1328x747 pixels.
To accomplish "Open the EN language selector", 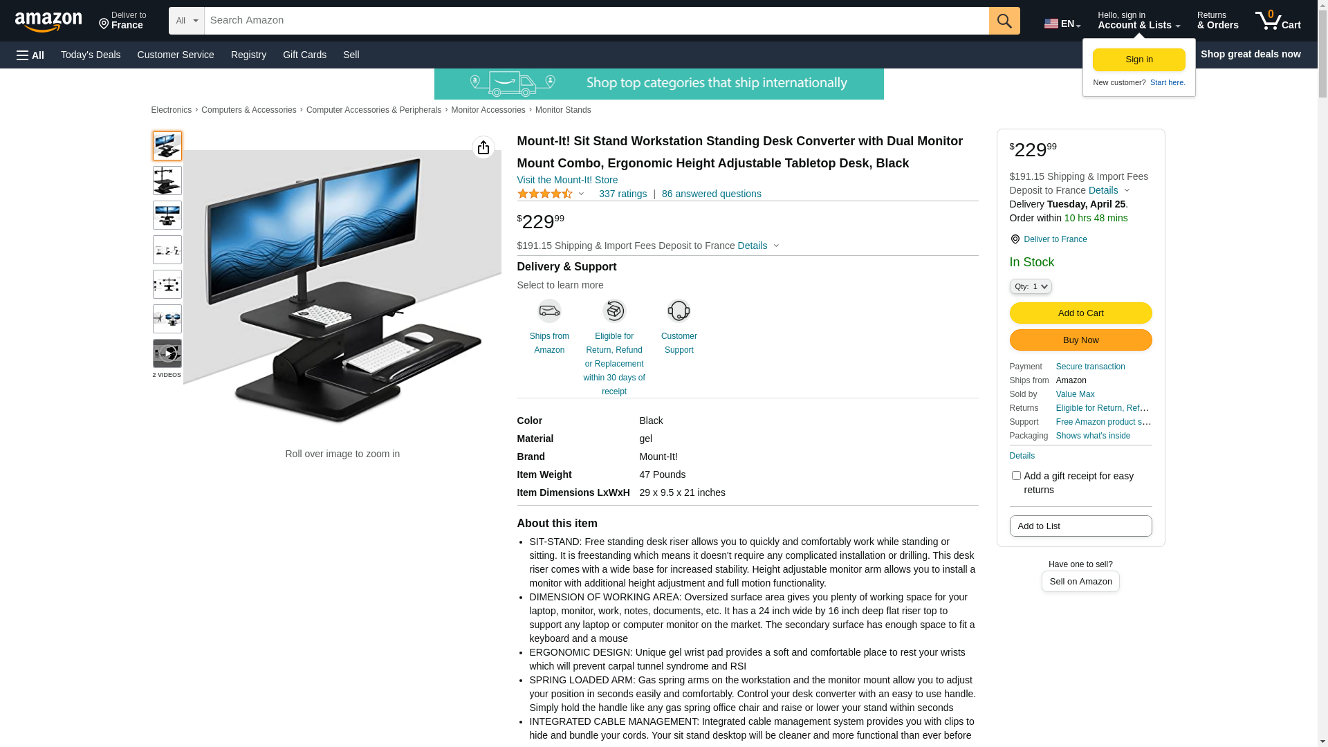I will click(1062, 24).
